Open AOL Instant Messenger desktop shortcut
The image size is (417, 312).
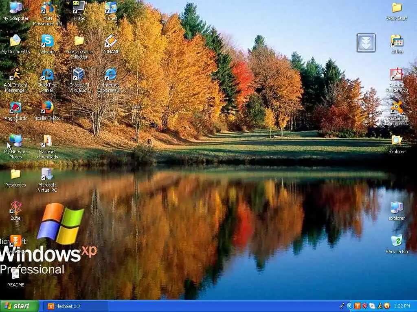point(15,80)
